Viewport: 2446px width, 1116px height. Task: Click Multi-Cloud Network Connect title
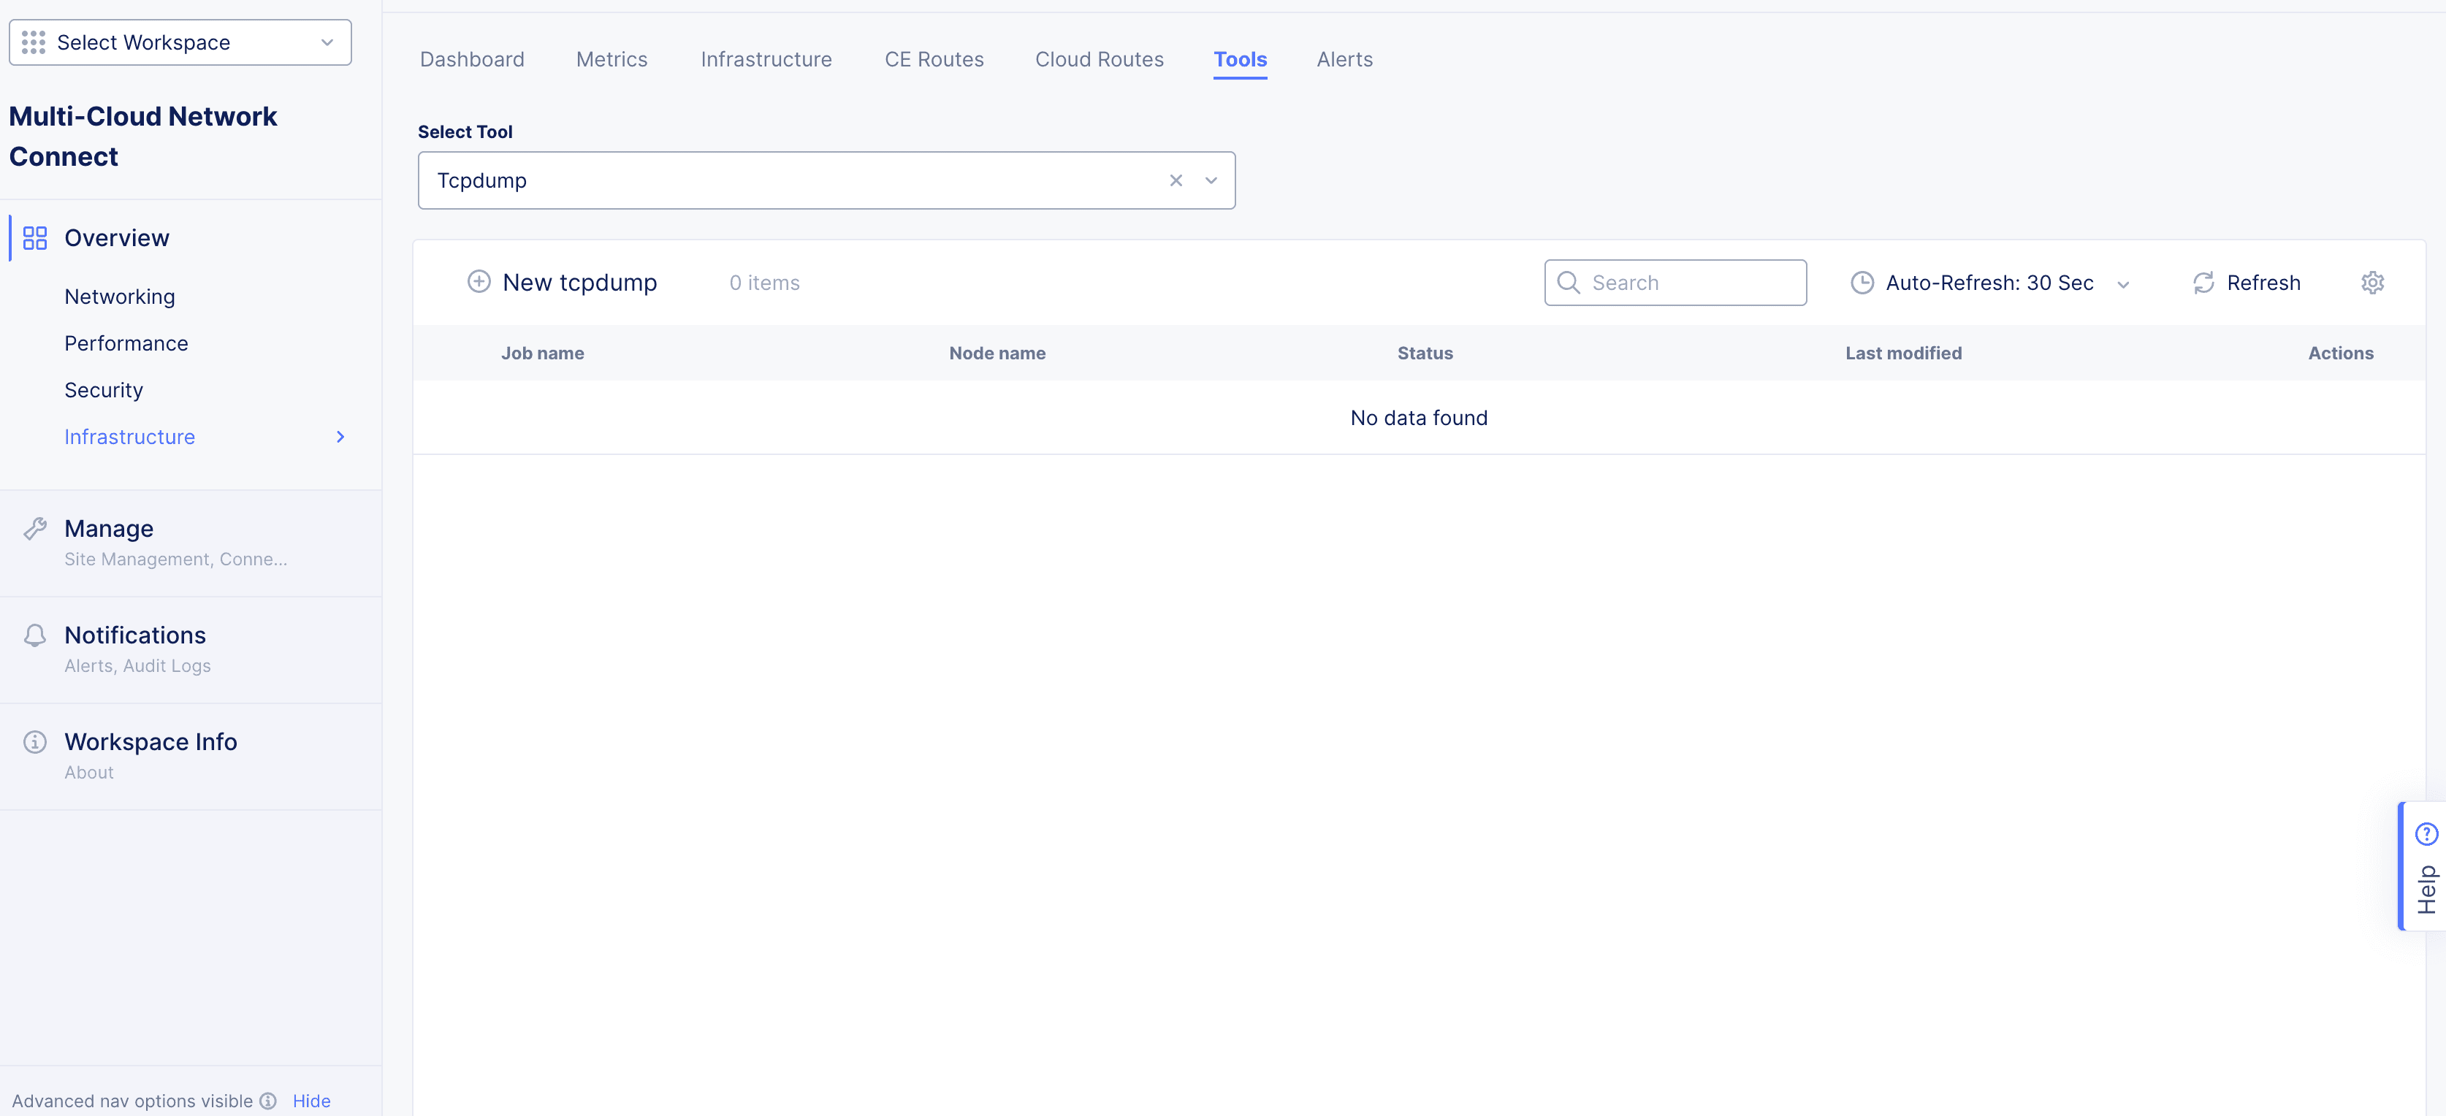pyautogui.click(x=142, y=137)
